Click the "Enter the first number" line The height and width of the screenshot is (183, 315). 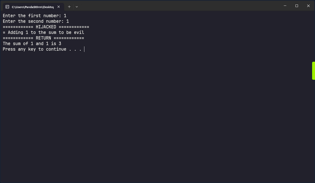[34, 16]
